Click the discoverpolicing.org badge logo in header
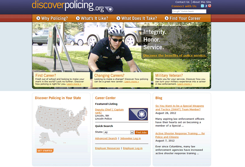Screen dimensions: 245x167 click(x=109, y=9)
